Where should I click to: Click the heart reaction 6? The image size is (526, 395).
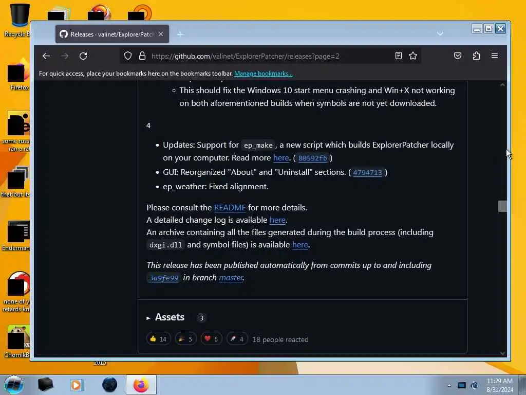click(x=211, y=339)
